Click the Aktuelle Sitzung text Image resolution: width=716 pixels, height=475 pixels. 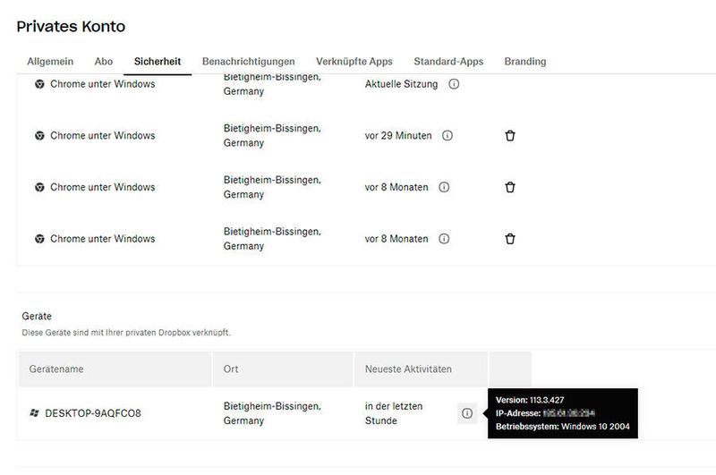(x=401, y=84)
